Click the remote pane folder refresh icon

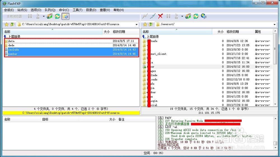click(188, 16)
